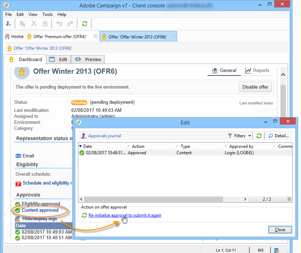Viewport: 301px width, 253px height.
Task: Select log entry 02/08/2017 10:48:51 AM in dashboard
Action: pyautogui.click(x=44, y=237)
